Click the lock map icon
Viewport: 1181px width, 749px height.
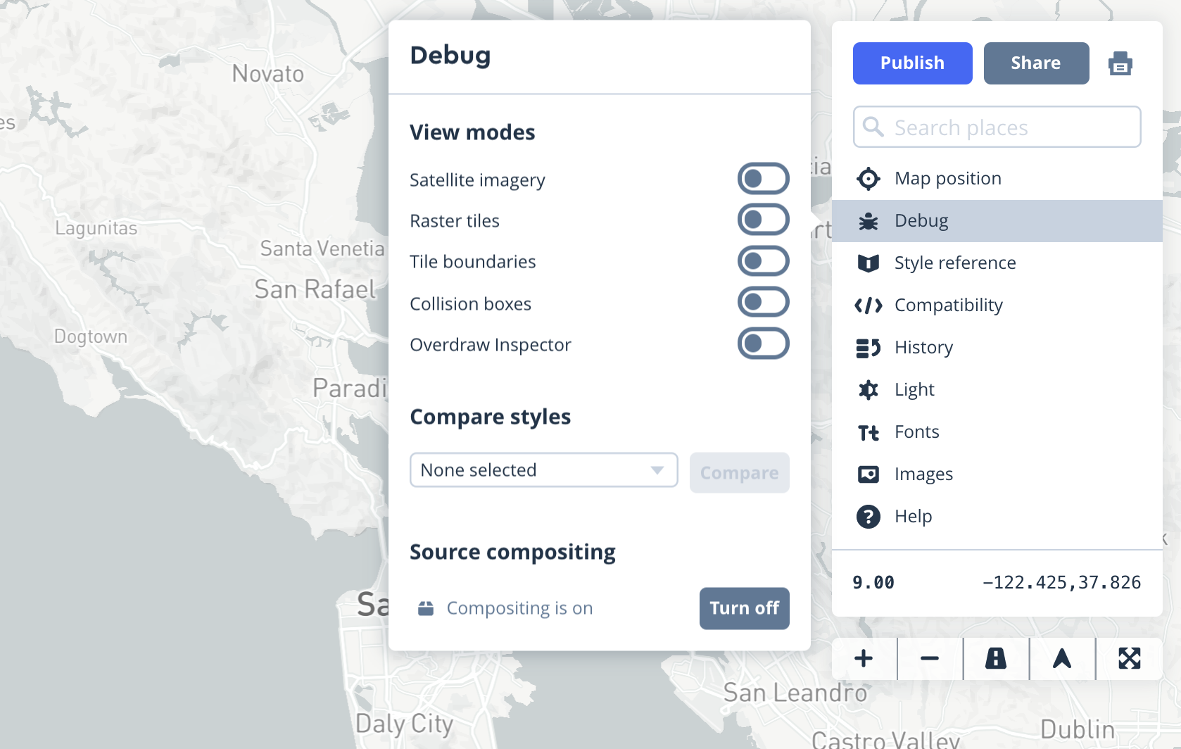point(996,659)
